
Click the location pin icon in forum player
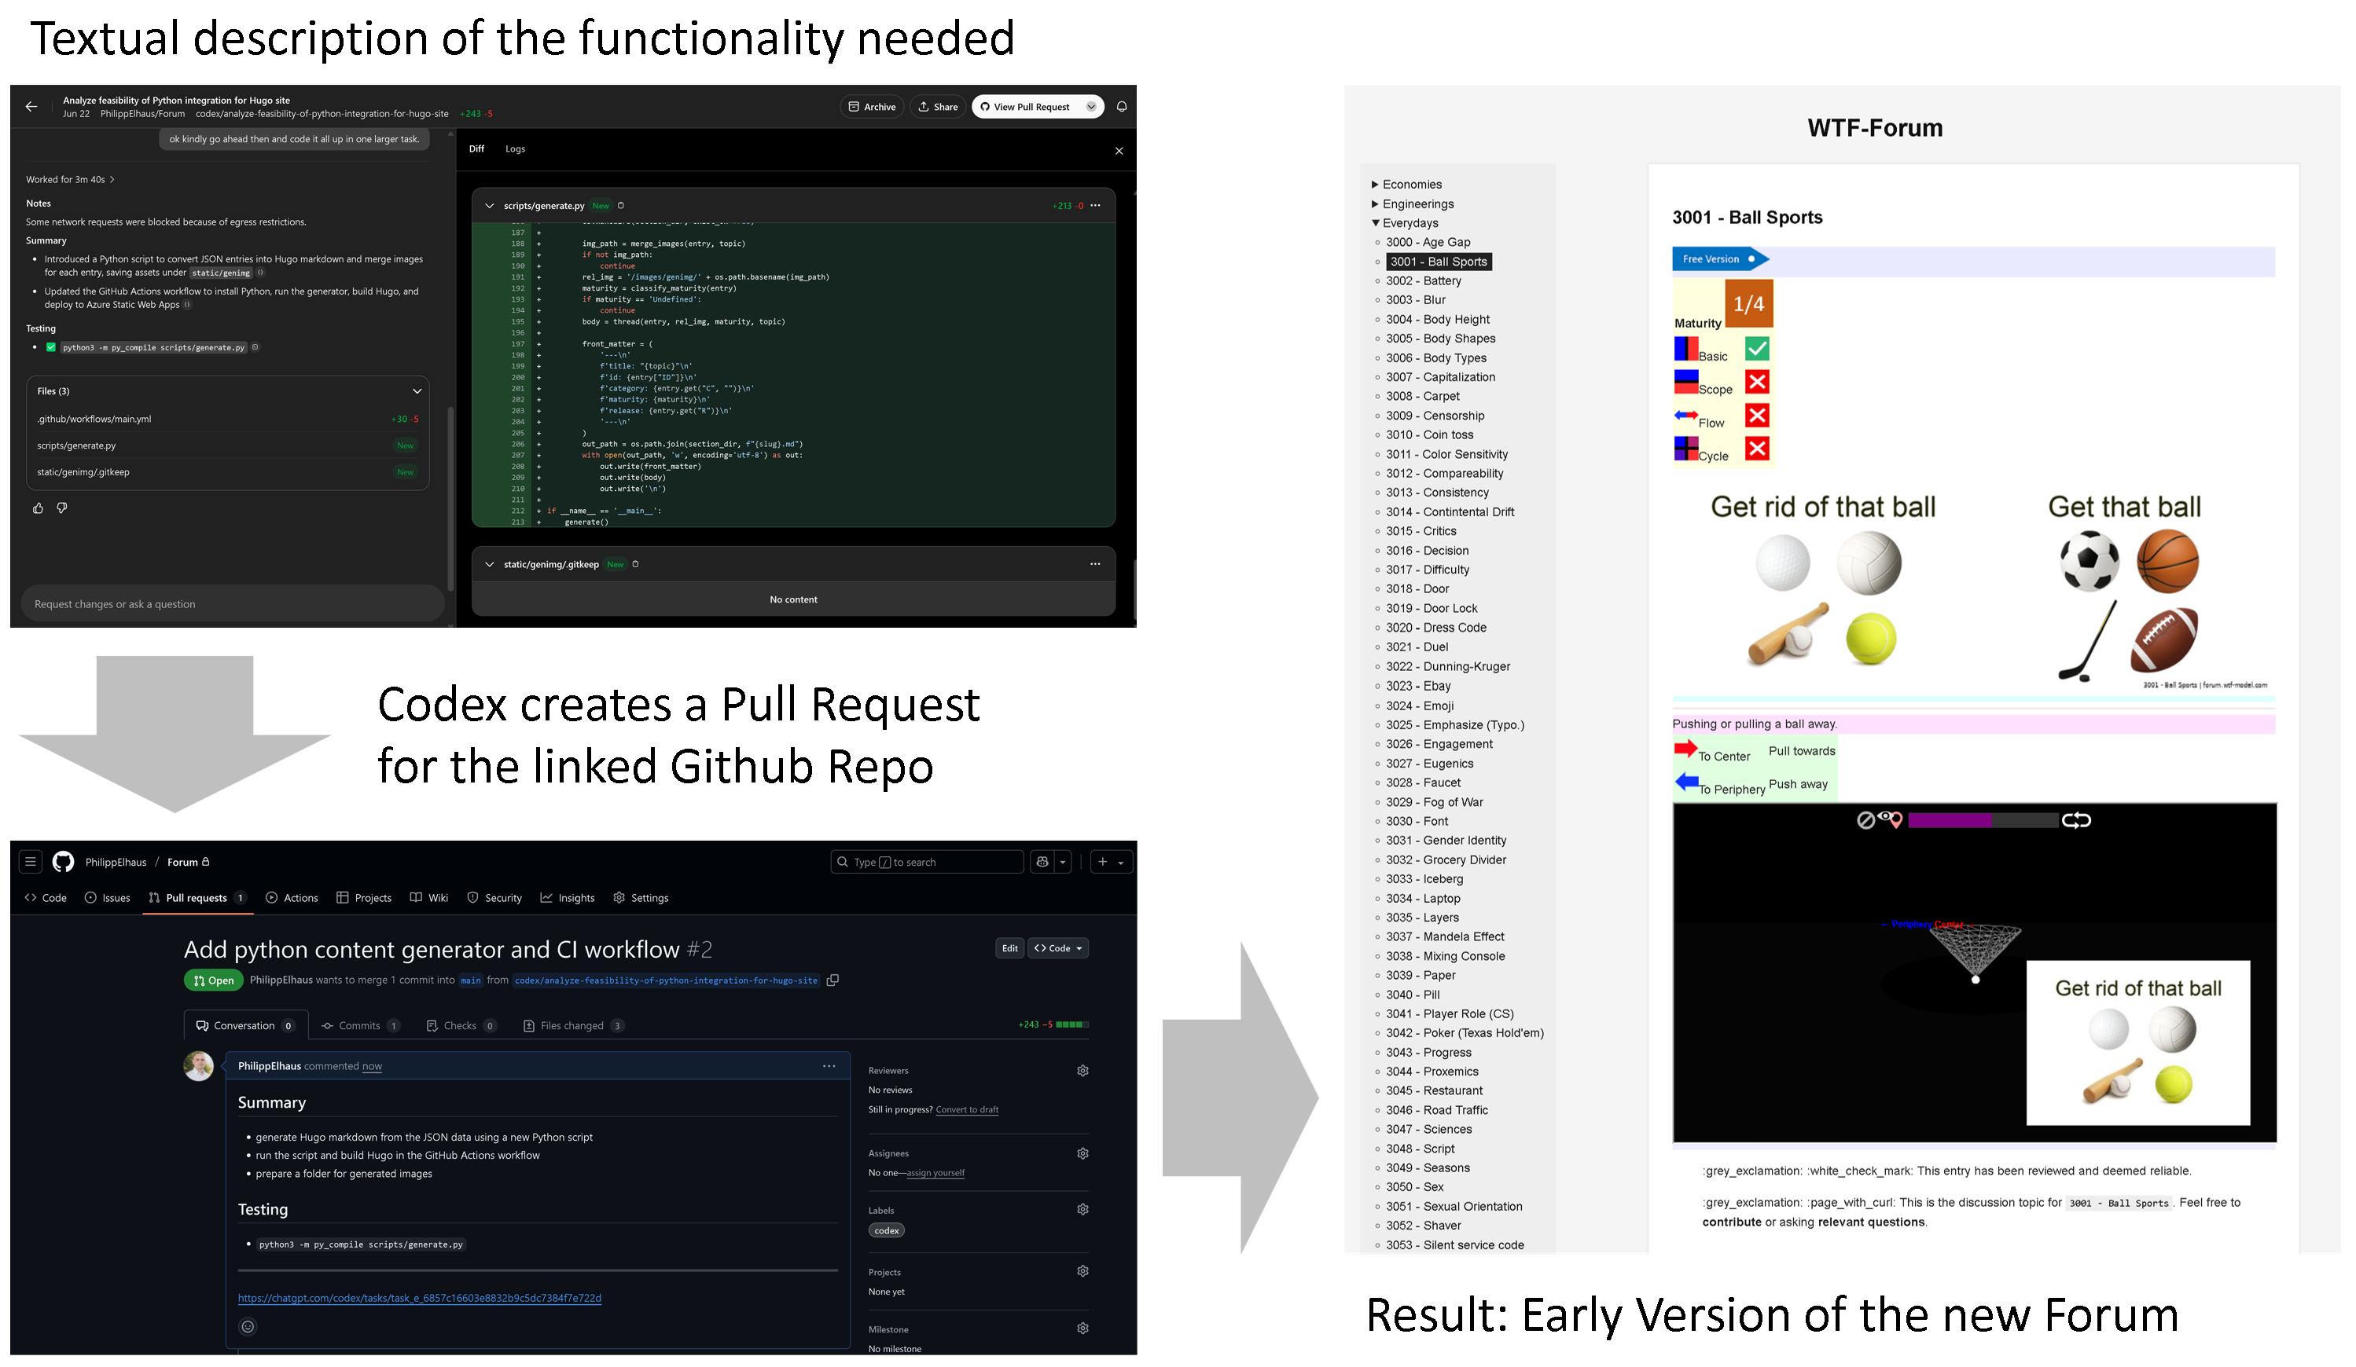pyautogui.click(x=1897, y=821)
